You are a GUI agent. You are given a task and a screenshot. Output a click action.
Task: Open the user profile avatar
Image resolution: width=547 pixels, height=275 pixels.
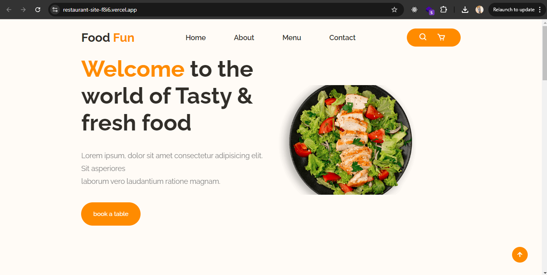(480, 10)
